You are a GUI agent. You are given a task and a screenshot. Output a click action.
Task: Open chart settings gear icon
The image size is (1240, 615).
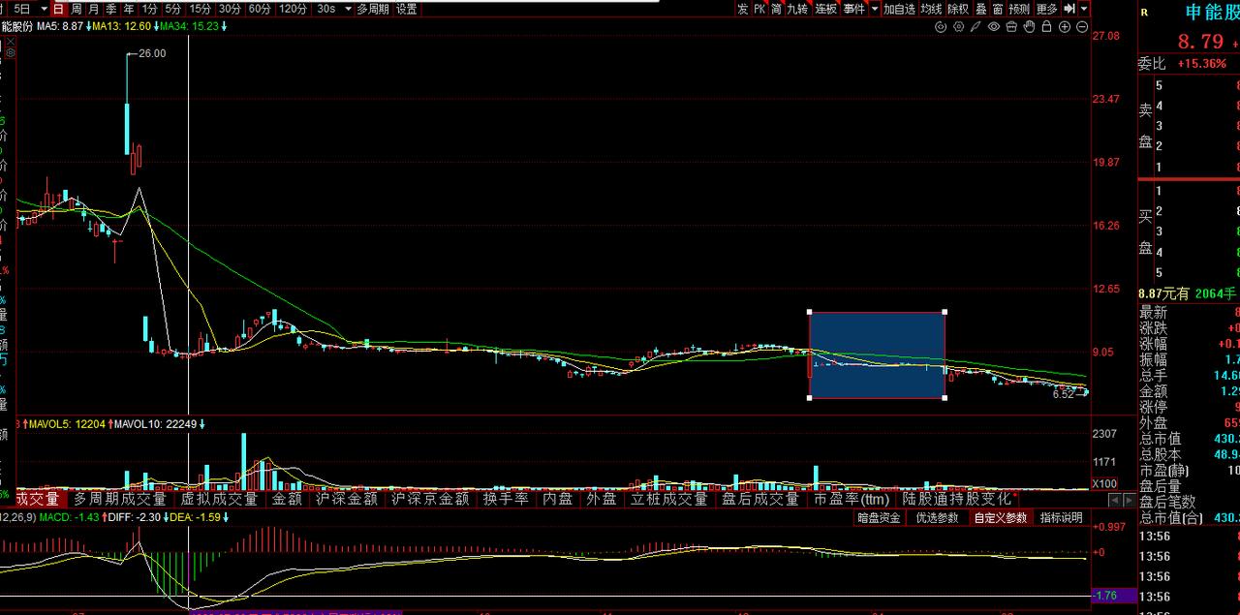tap(959, 26)
